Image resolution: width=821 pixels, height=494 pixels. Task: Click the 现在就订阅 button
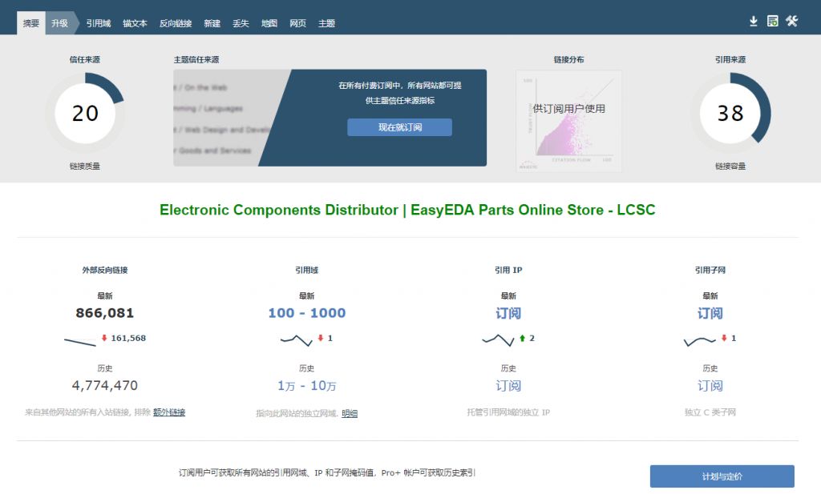(x=398, y=127)
